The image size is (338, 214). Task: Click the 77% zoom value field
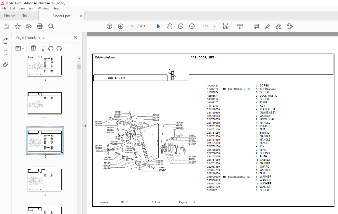[206, 26]
